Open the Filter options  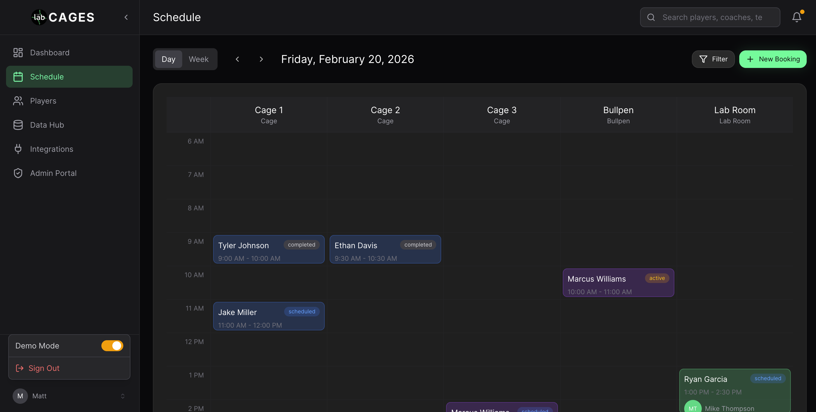coord(713,59)
